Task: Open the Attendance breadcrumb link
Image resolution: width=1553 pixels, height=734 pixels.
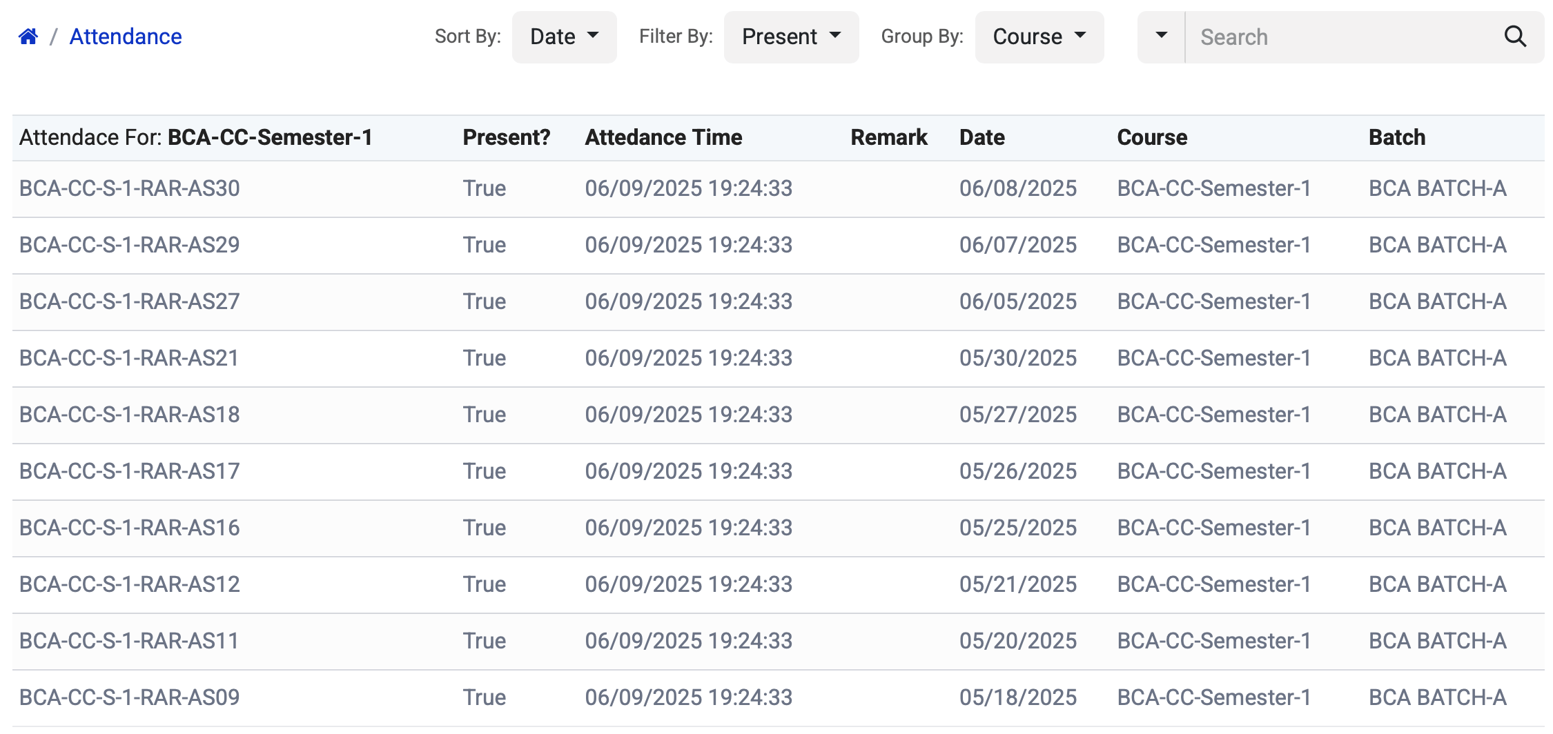Action: pyautogui.click(x=125, y=37)
